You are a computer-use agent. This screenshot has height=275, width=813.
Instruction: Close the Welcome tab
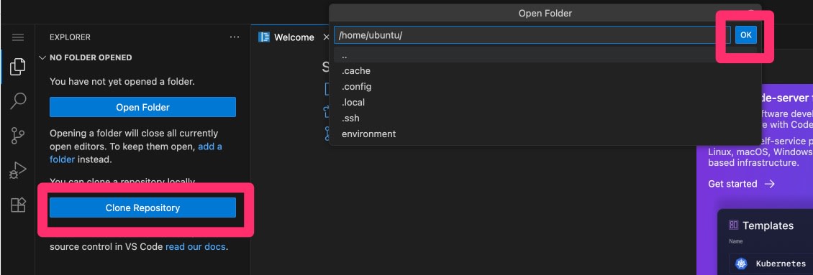[326, 37]
